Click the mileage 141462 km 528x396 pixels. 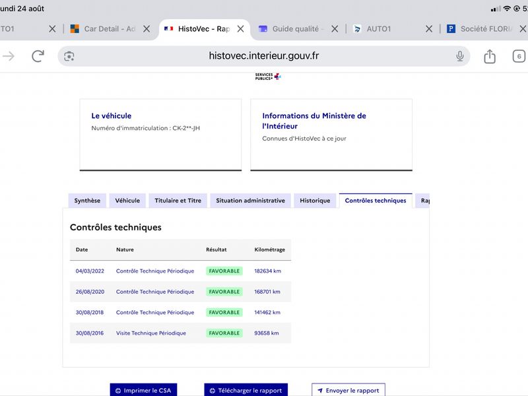[267, 312]
